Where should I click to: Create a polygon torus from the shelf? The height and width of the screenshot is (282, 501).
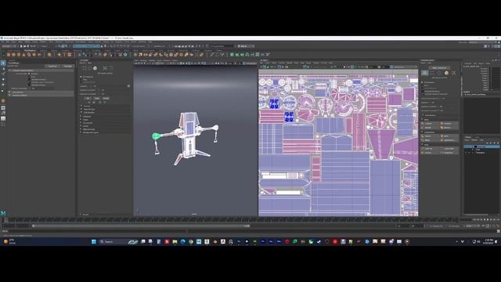(29, 55)
